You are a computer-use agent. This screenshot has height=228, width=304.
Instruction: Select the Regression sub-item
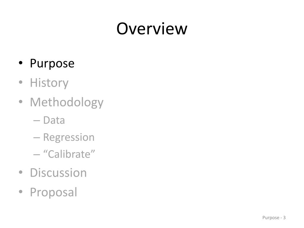coord(69,137)
